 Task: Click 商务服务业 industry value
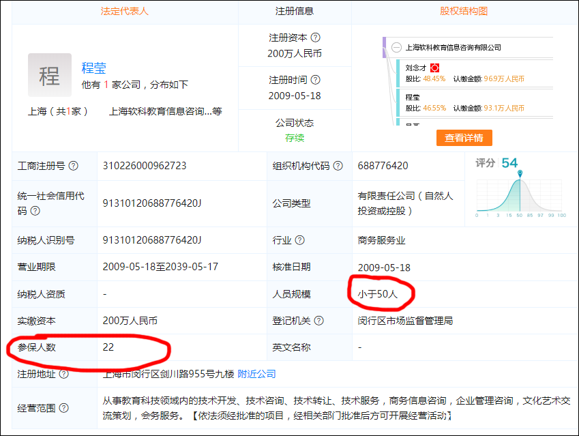tap(381, 241)
